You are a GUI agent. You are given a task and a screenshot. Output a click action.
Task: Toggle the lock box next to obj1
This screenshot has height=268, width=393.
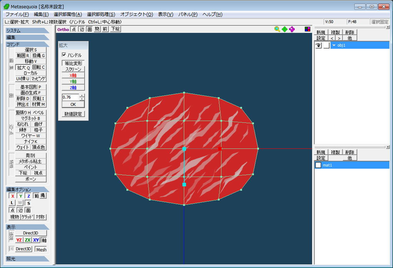(x=326, y=45)
